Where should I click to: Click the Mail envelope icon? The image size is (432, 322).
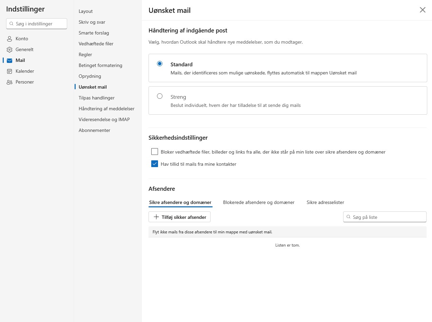[x=9, y=61]
